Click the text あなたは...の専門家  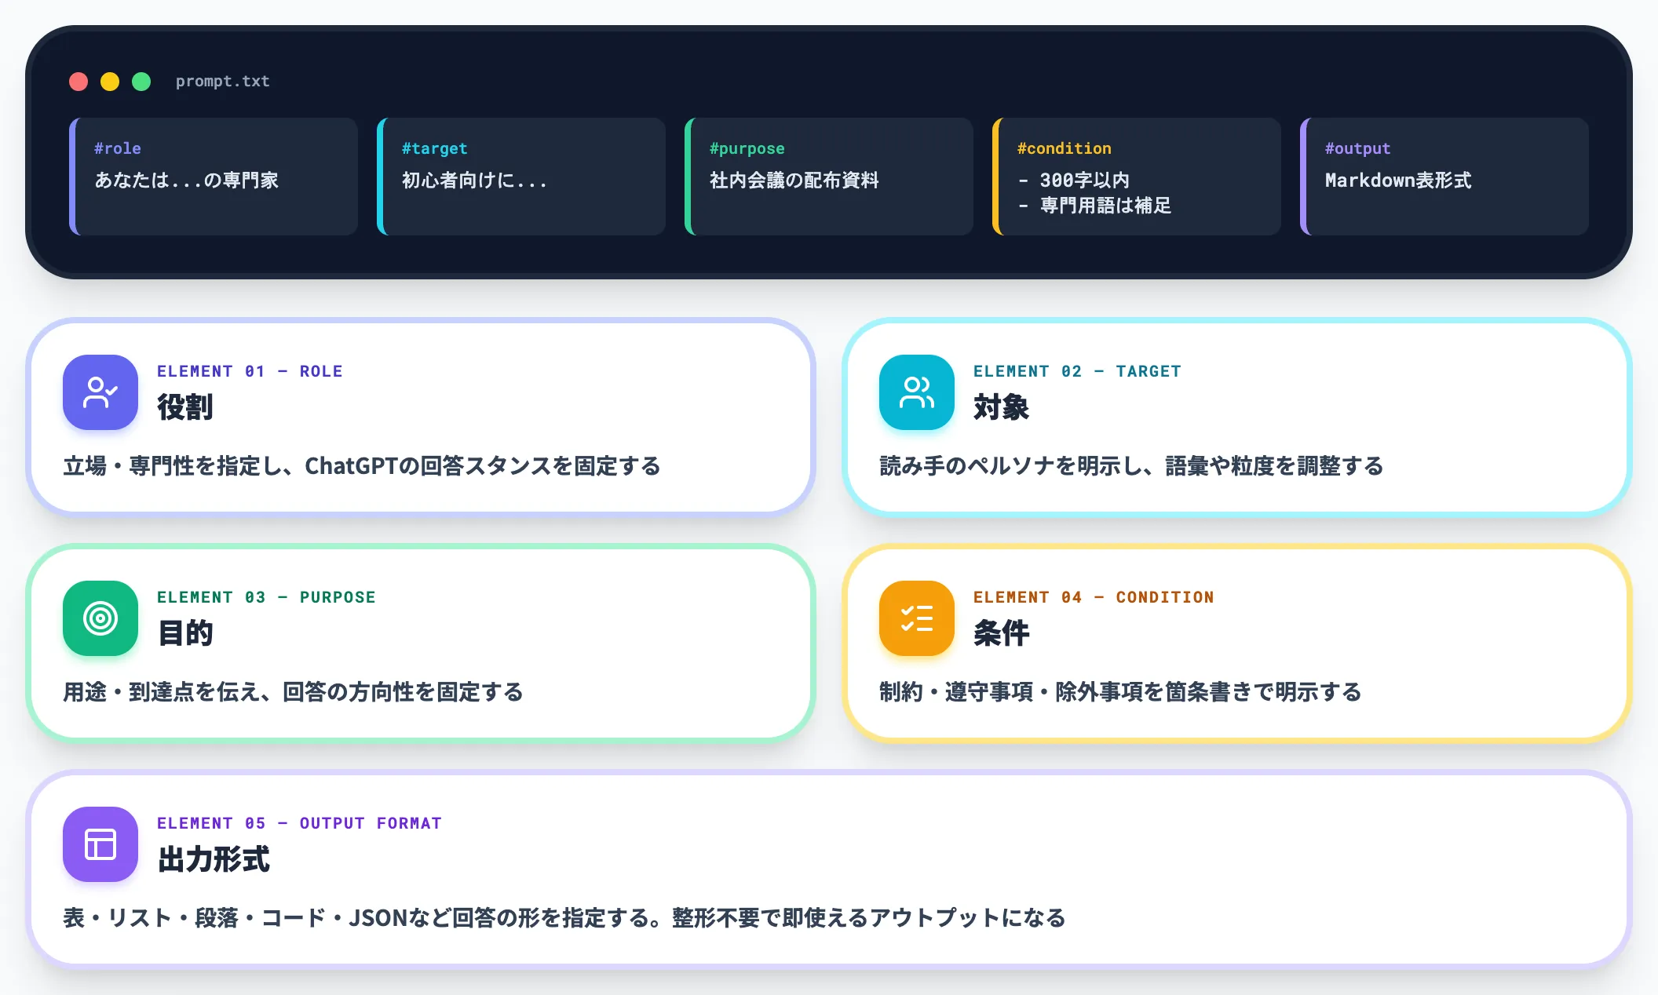(187, 180)
